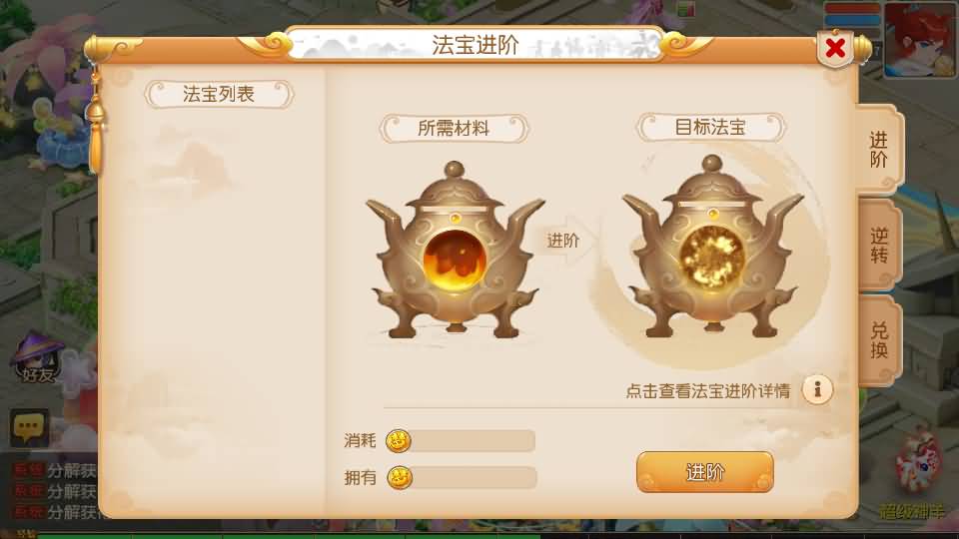
Task: Open the 法宝进阶 info details icon
Action: pos(818,389)
